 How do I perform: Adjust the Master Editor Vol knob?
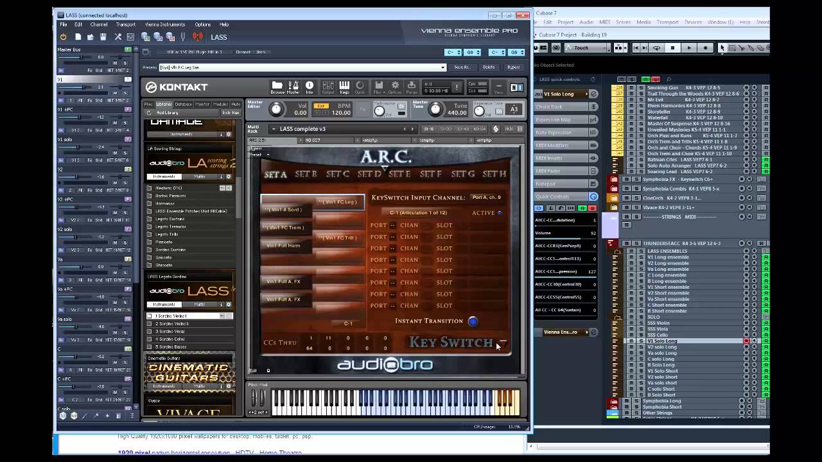(x=277, y=110)
